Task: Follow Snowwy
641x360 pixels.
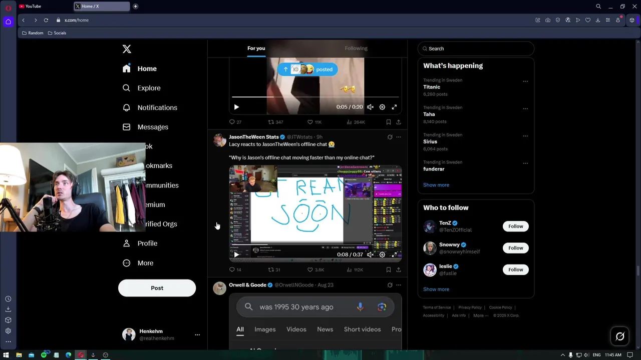Action: (x=516, y=248)
